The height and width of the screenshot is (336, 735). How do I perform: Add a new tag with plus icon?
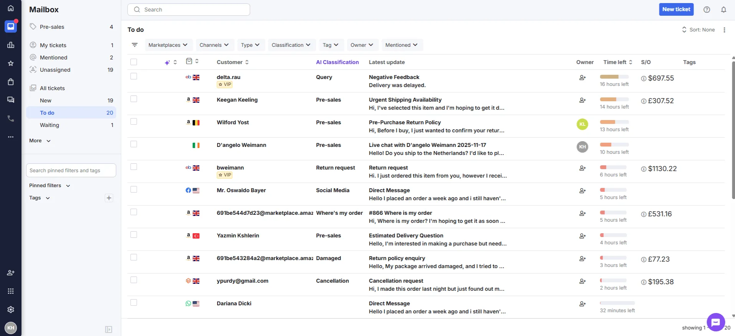click(x=109, y=198)
